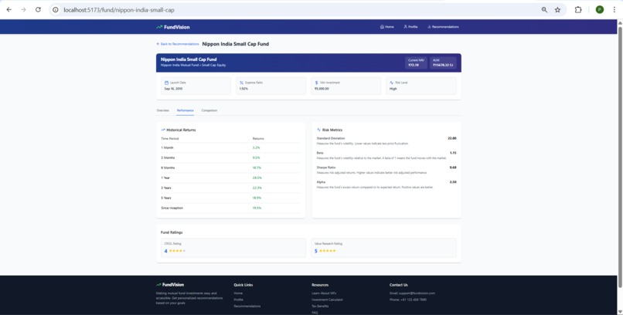
Task: Open the Chrome profile avatar
Action: tap(600, 10)
